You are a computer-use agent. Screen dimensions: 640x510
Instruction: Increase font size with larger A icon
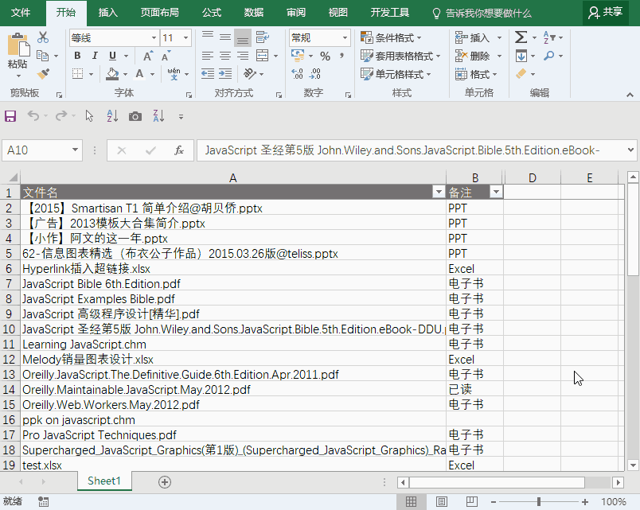coord(148,56)
